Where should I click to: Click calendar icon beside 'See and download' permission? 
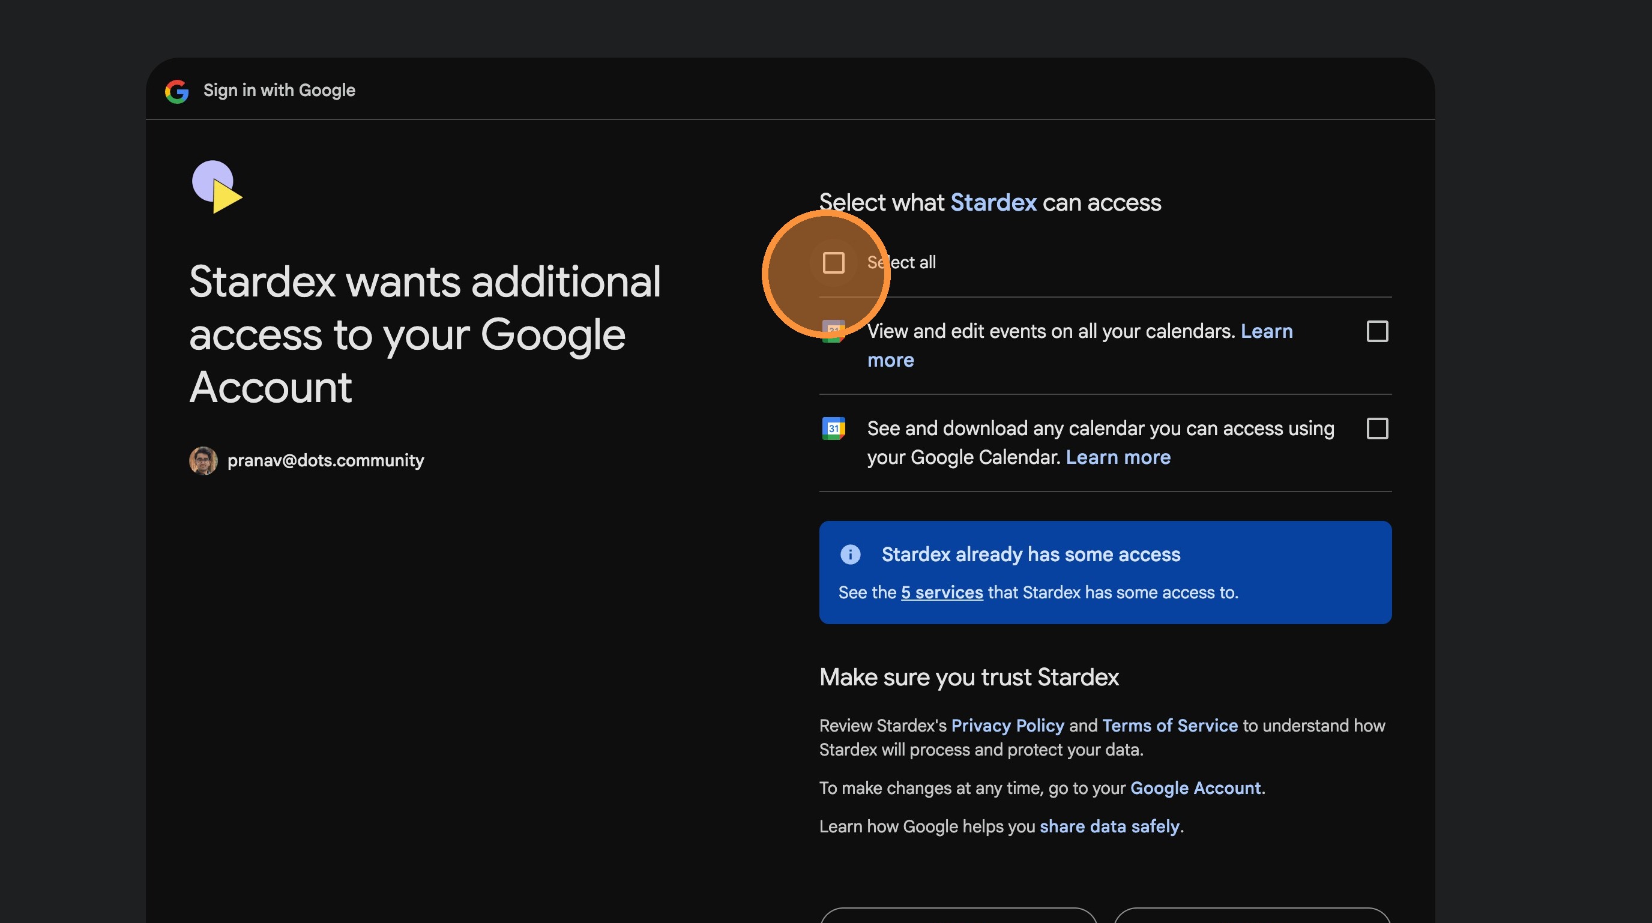tap(833, 428)
